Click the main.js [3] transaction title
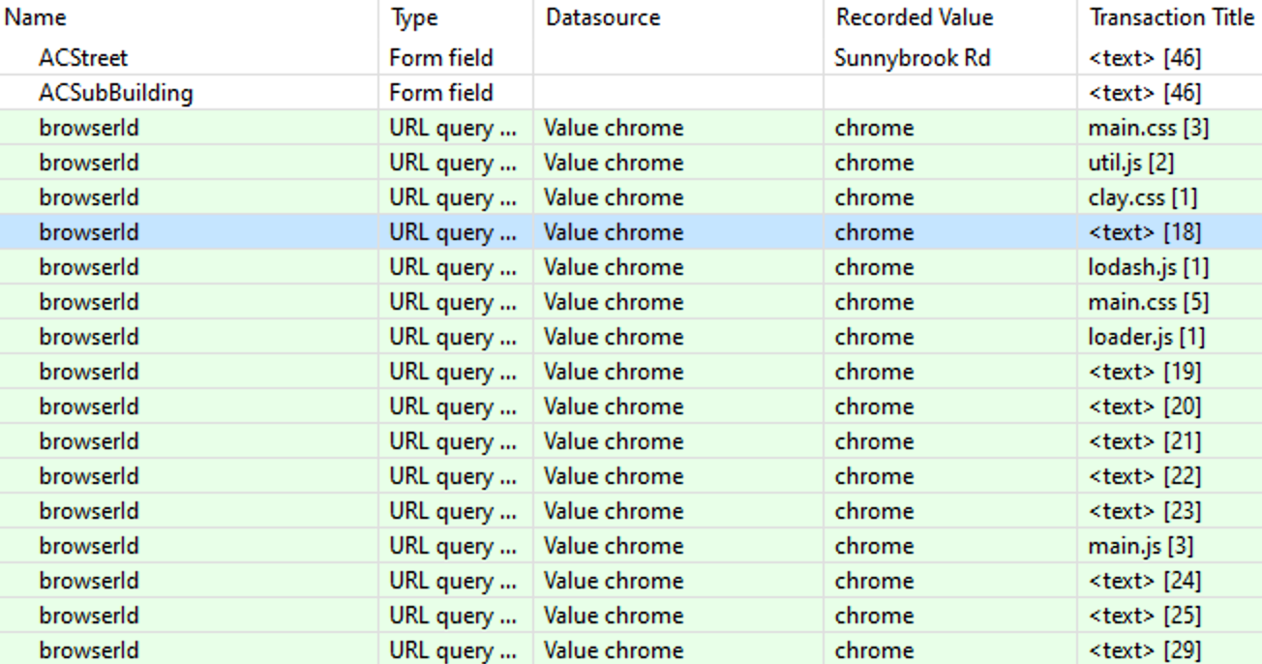1262x664 pixels. point(1140,546)
